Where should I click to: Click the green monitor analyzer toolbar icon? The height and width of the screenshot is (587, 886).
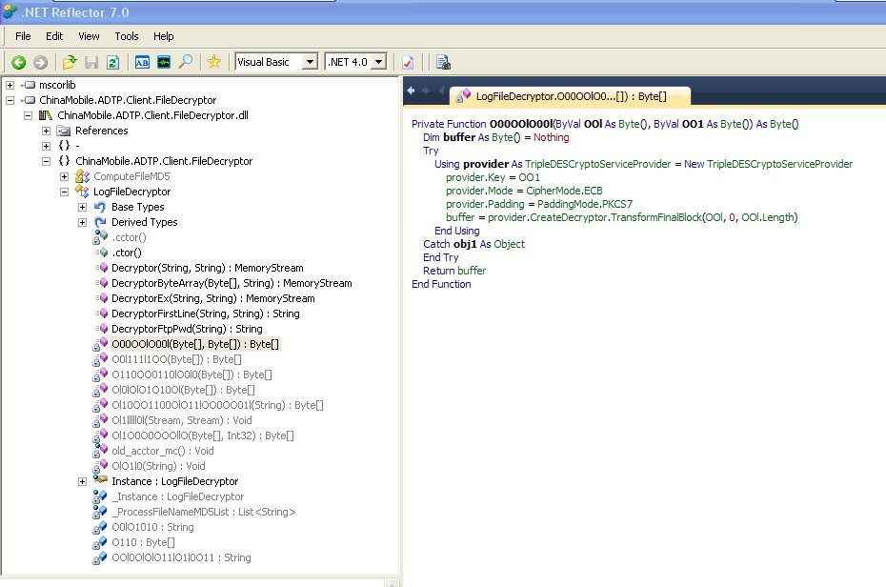point(164,62)
